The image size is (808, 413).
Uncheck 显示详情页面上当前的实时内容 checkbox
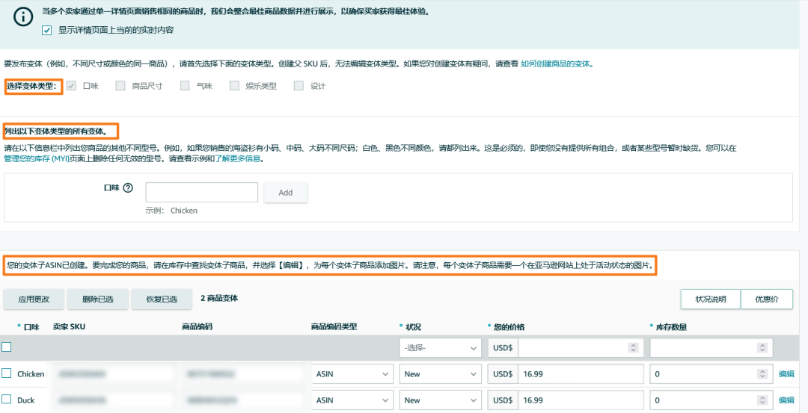[x=47, y=30]
